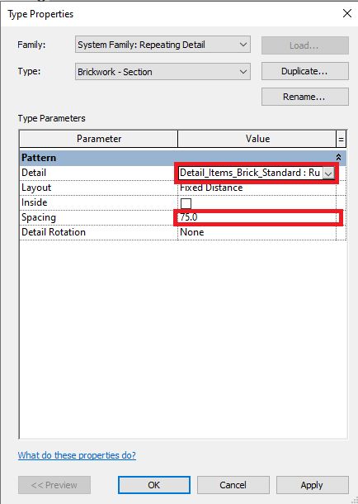Open the Type dropdown showing Brickwork - Section
Viewport: 358px width, 504px height.
click(163, 72)
